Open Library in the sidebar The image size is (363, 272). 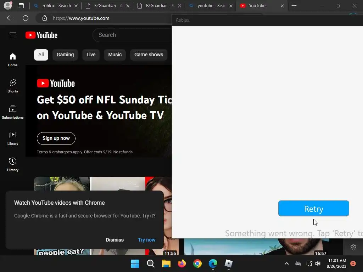coord(13,138)
